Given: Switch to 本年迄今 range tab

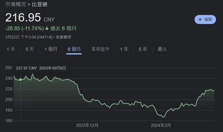Looking at the screenshot, I should click(100, 49).
